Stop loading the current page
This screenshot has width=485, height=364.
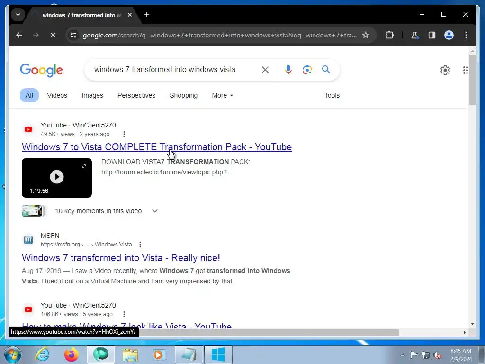53,35
